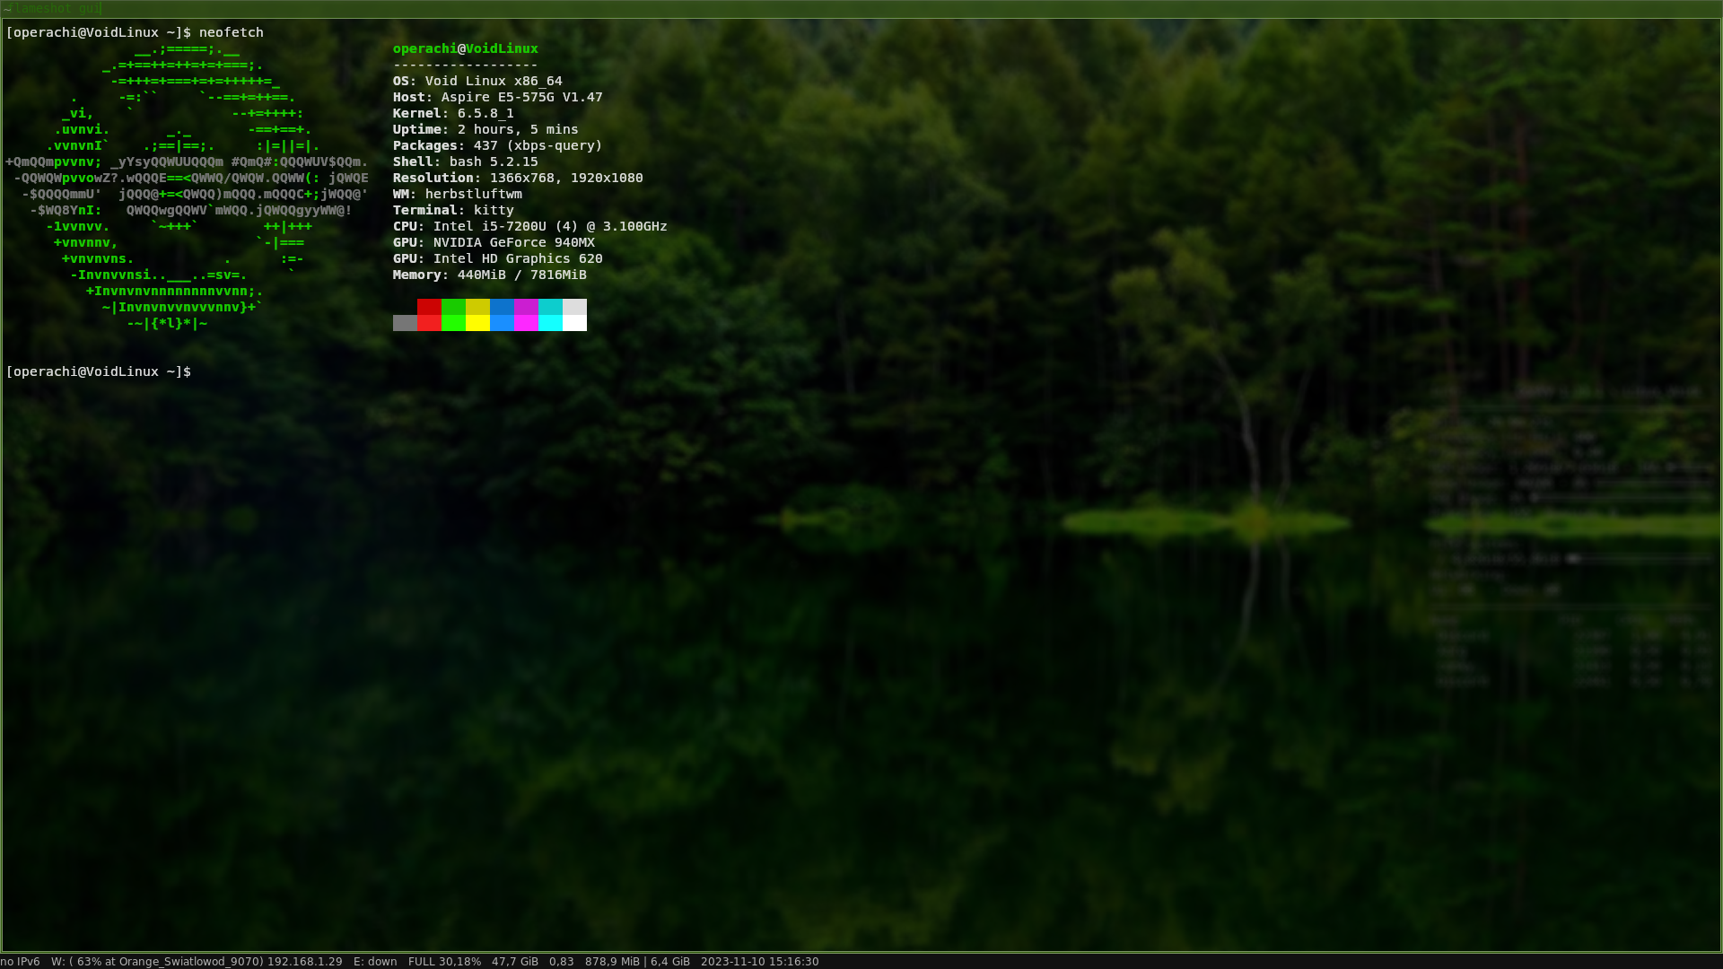Click the dark blue block in top palette row

point(502,307)
